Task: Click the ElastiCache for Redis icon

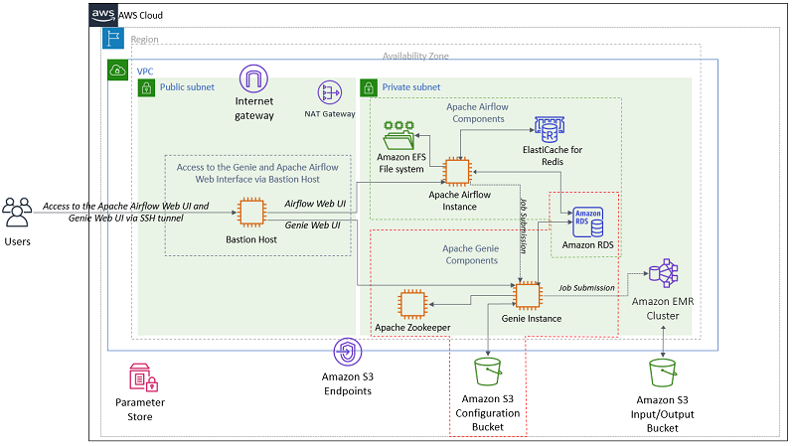Action: click(x=550, y=130)
